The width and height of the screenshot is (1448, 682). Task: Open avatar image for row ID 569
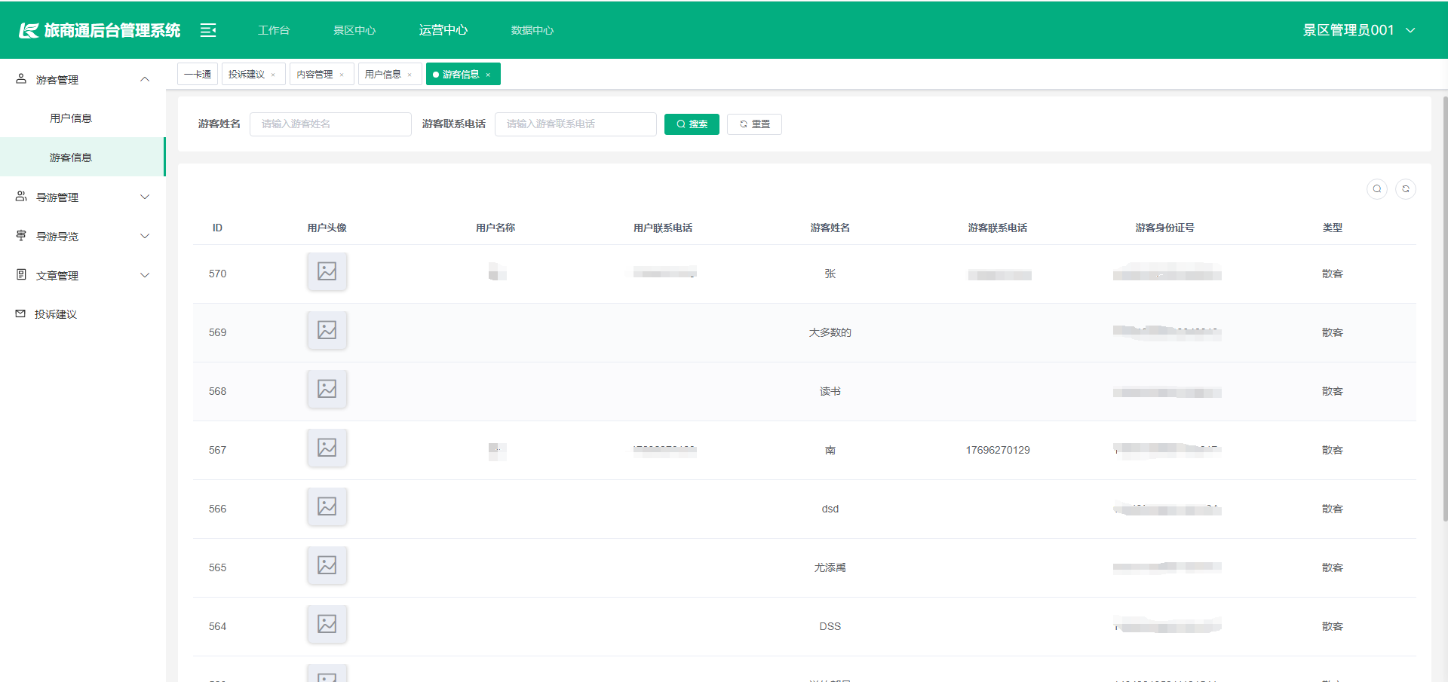click(327, 330)
